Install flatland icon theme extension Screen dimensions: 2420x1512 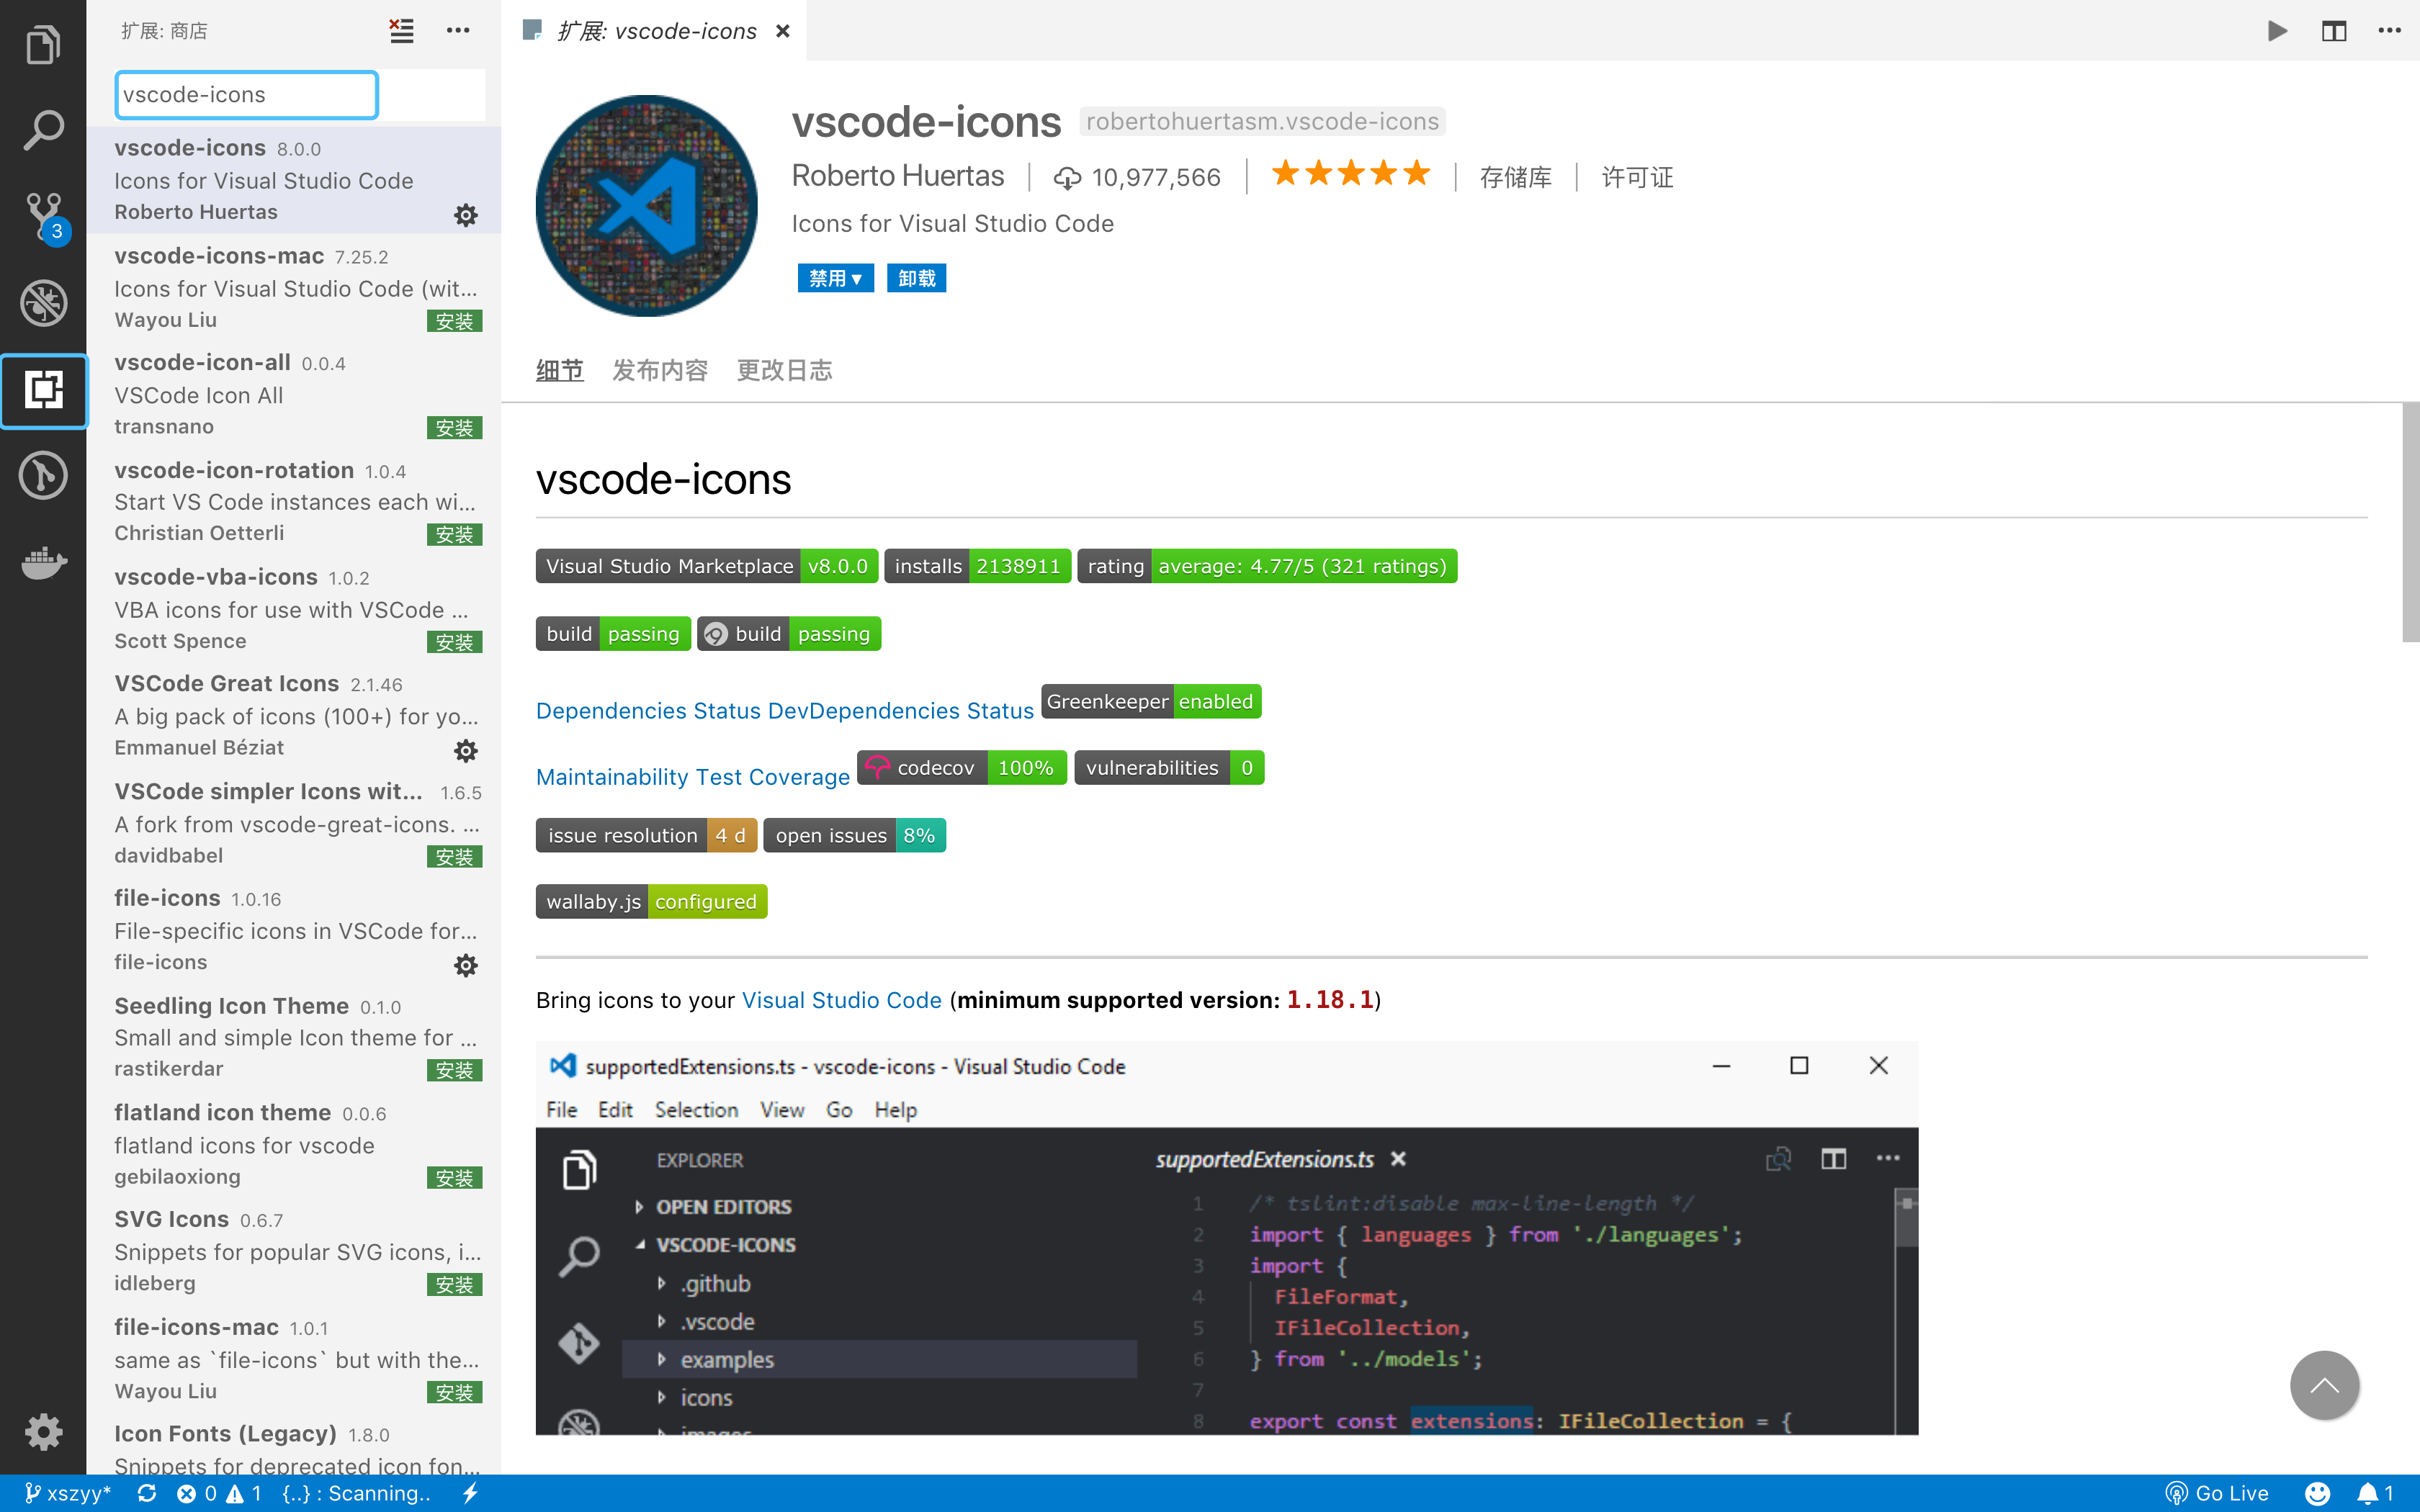tap(454, 1178)
